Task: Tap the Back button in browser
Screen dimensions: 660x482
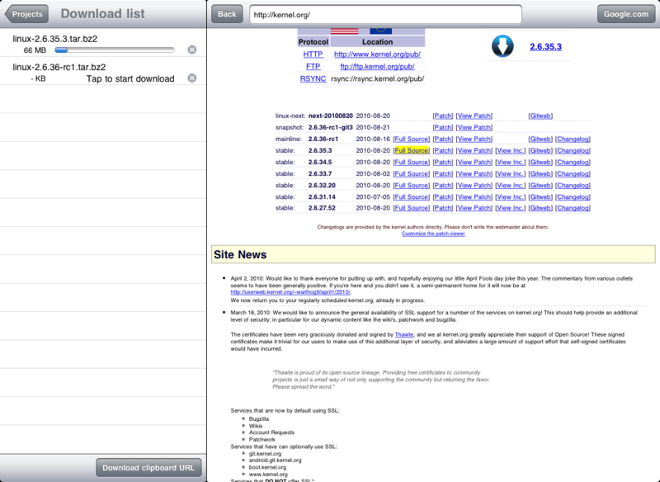Action: tap(227, 14)
